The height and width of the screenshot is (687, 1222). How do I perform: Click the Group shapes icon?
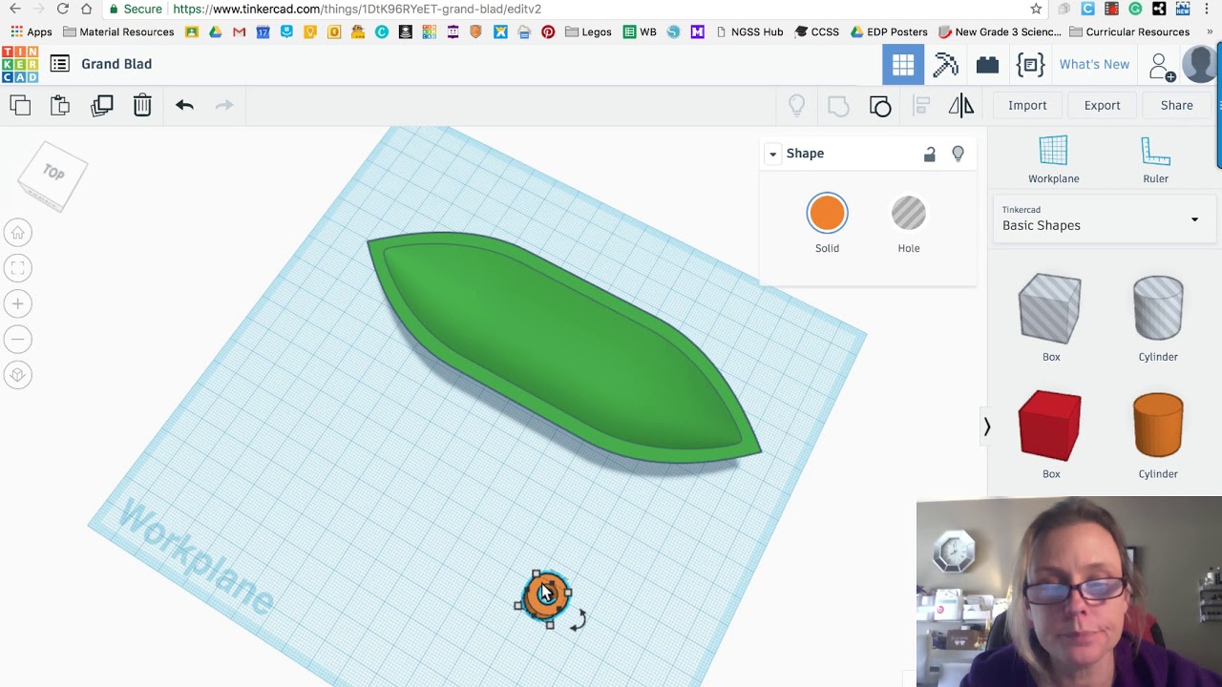838,105
